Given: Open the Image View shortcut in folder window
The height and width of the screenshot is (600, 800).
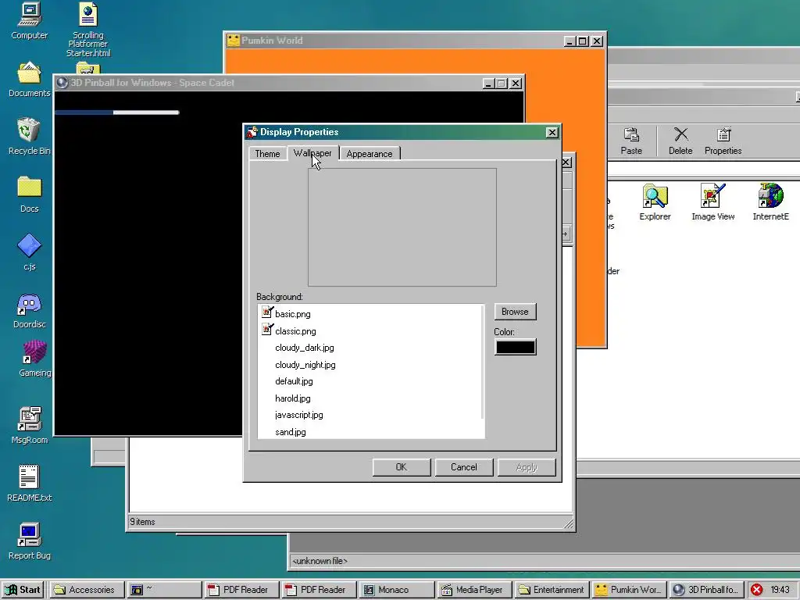Looking at the screenshot, I should (712, 202).
